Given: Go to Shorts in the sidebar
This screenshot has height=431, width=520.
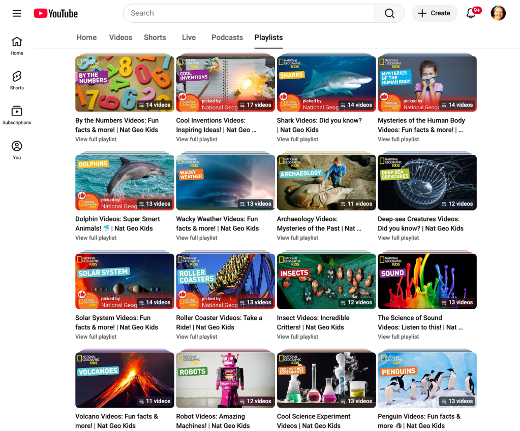Looking at the screenshot, I should [x=17, y=80].
